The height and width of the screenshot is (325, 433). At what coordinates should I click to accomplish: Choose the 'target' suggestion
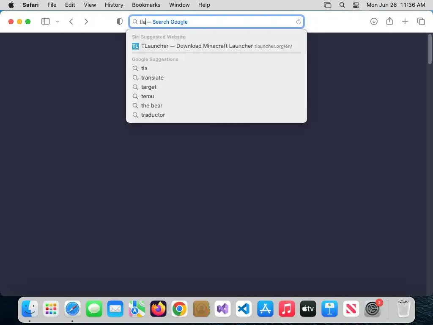tap(216, 87)
